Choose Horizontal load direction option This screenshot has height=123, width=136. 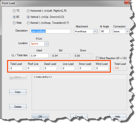(x=28, y=11)
